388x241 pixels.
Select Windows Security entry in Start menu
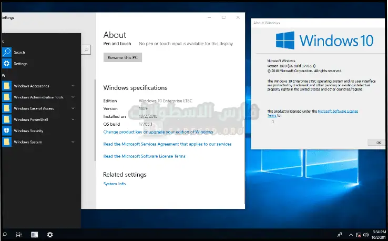pos(42,130)
